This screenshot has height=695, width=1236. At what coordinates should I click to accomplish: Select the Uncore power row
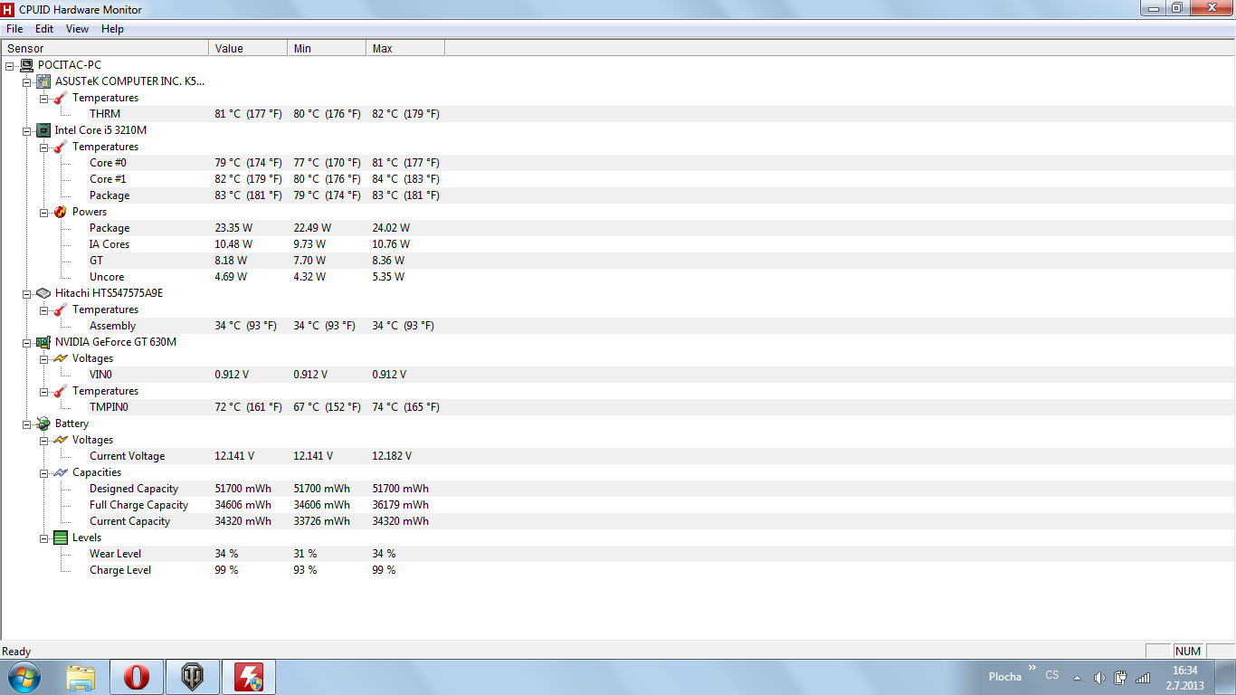(618, 277)
